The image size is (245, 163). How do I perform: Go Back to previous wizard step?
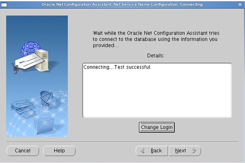click(x=152, y=151)
